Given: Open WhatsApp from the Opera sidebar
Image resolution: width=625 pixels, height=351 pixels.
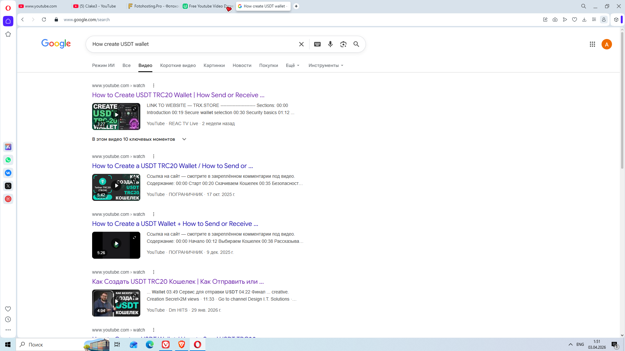Looking at the screenshot, I should point(8,160).
